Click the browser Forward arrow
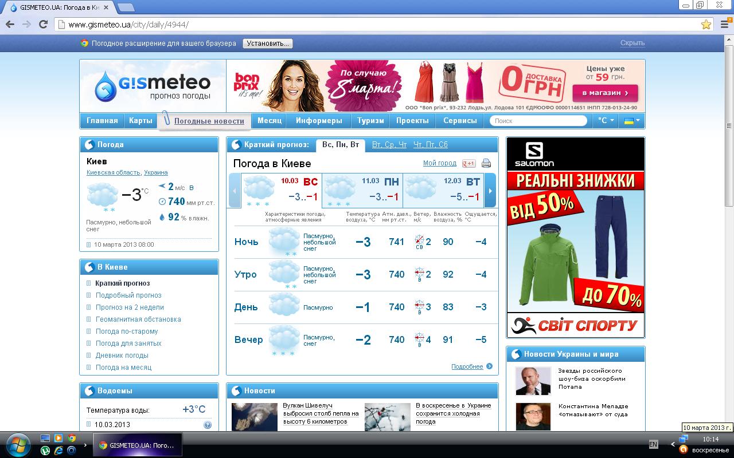Viewport: 734px width, 458px height. [x=26, y=24]
